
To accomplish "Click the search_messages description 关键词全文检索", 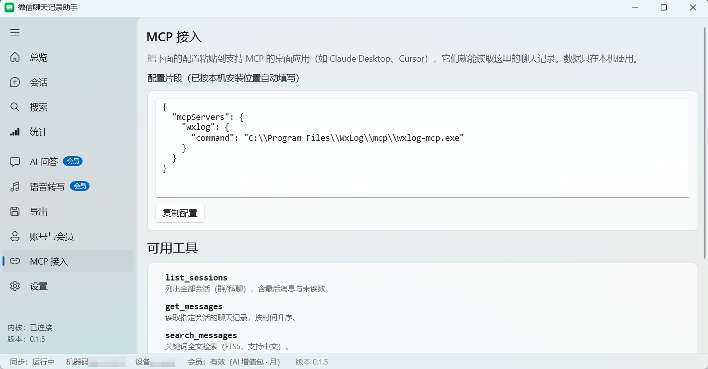I will (x=228, y=346).
